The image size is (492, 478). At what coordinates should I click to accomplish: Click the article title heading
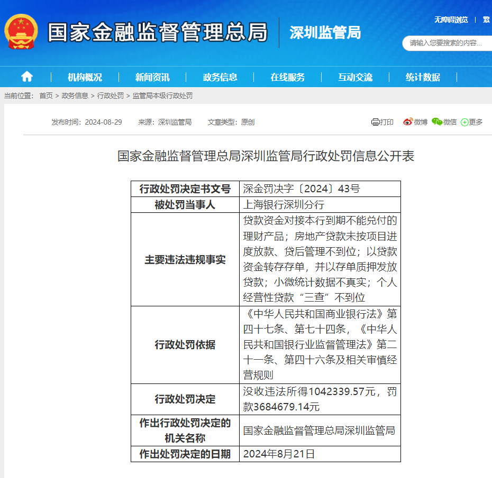pos(266,156)
